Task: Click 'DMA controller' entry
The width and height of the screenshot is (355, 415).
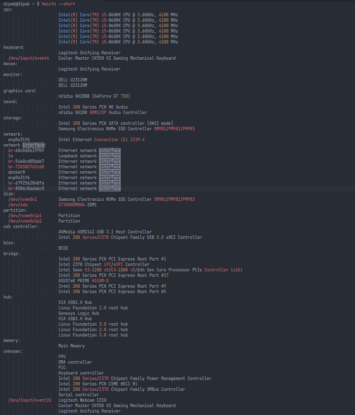Action: [x=75, y=362]
